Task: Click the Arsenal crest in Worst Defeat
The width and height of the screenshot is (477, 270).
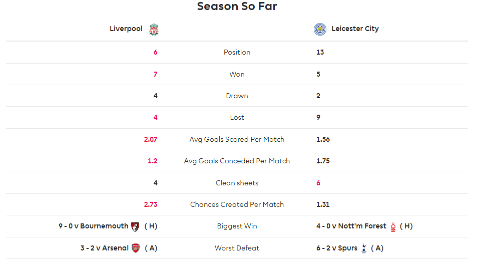Action: click(x=136, y=248)
